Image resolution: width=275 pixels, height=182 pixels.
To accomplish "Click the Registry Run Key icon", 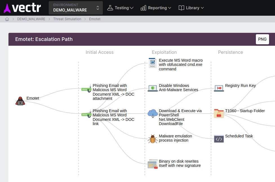I will [219, 88].
